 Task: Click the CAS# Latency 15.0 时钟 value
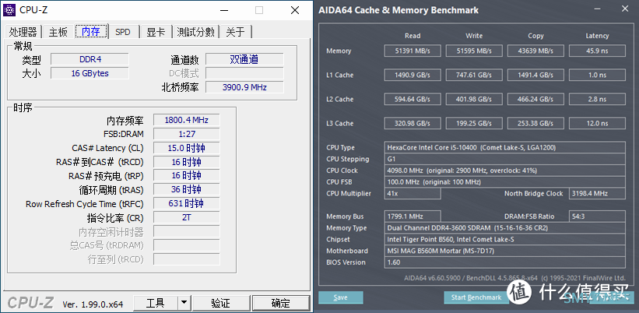186,148
